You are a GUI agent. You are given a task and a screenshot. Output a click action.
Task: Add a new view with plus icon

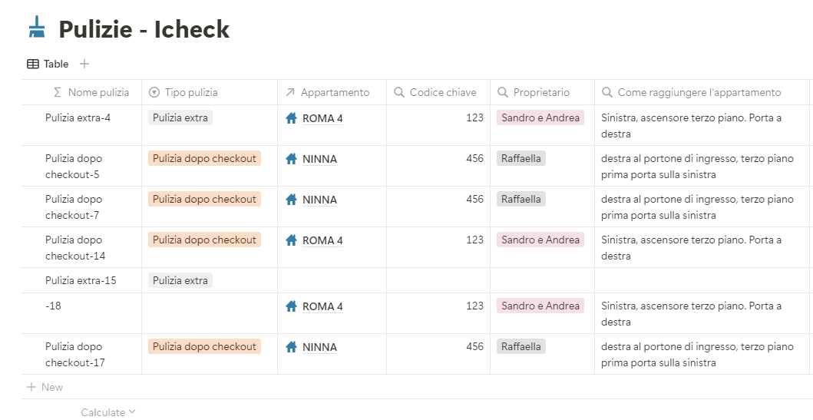tap(84, 64)
